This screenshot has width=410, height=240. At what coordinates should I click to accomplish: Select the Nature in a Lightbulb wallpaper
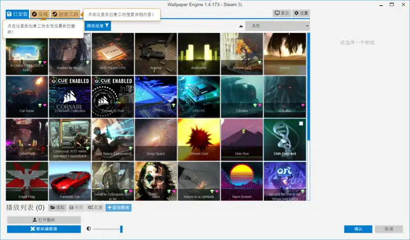pos(199,181)
